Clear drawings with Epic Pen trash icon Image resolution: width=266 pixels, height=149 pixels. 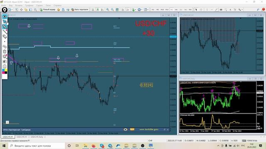5,51
